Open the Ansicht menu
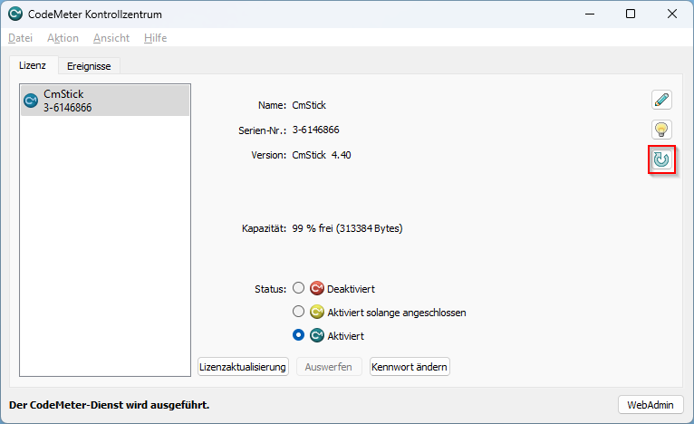 tap(111, 38)
